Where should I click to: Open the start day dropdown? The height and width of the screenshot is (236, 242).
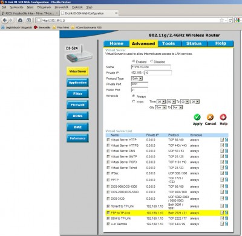[x=161, y=107]
